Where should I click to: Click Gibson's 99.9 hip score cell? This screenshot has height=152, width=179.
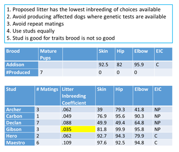click(123, 129)
